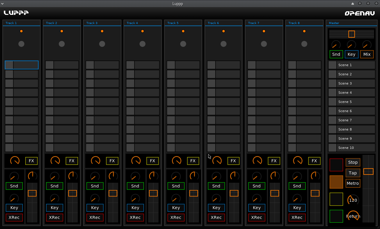Switch to the Mix tab in the master section

[367, 54]
